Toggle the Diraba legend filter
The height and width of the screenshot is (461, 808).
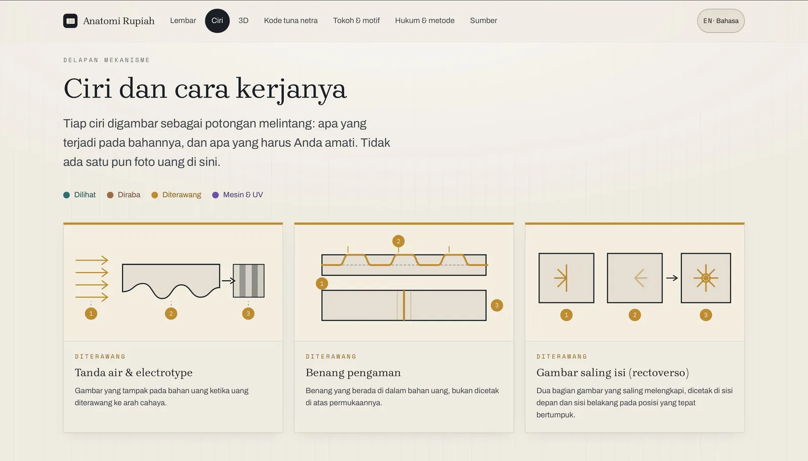pyautogui.click(x=124, y=195)
